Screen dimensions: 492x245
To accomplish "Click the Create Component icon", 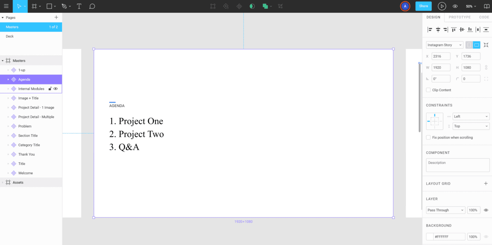I will (239, 6).
